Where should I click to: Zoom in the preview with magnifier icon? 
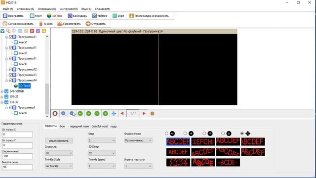[64, 113]
